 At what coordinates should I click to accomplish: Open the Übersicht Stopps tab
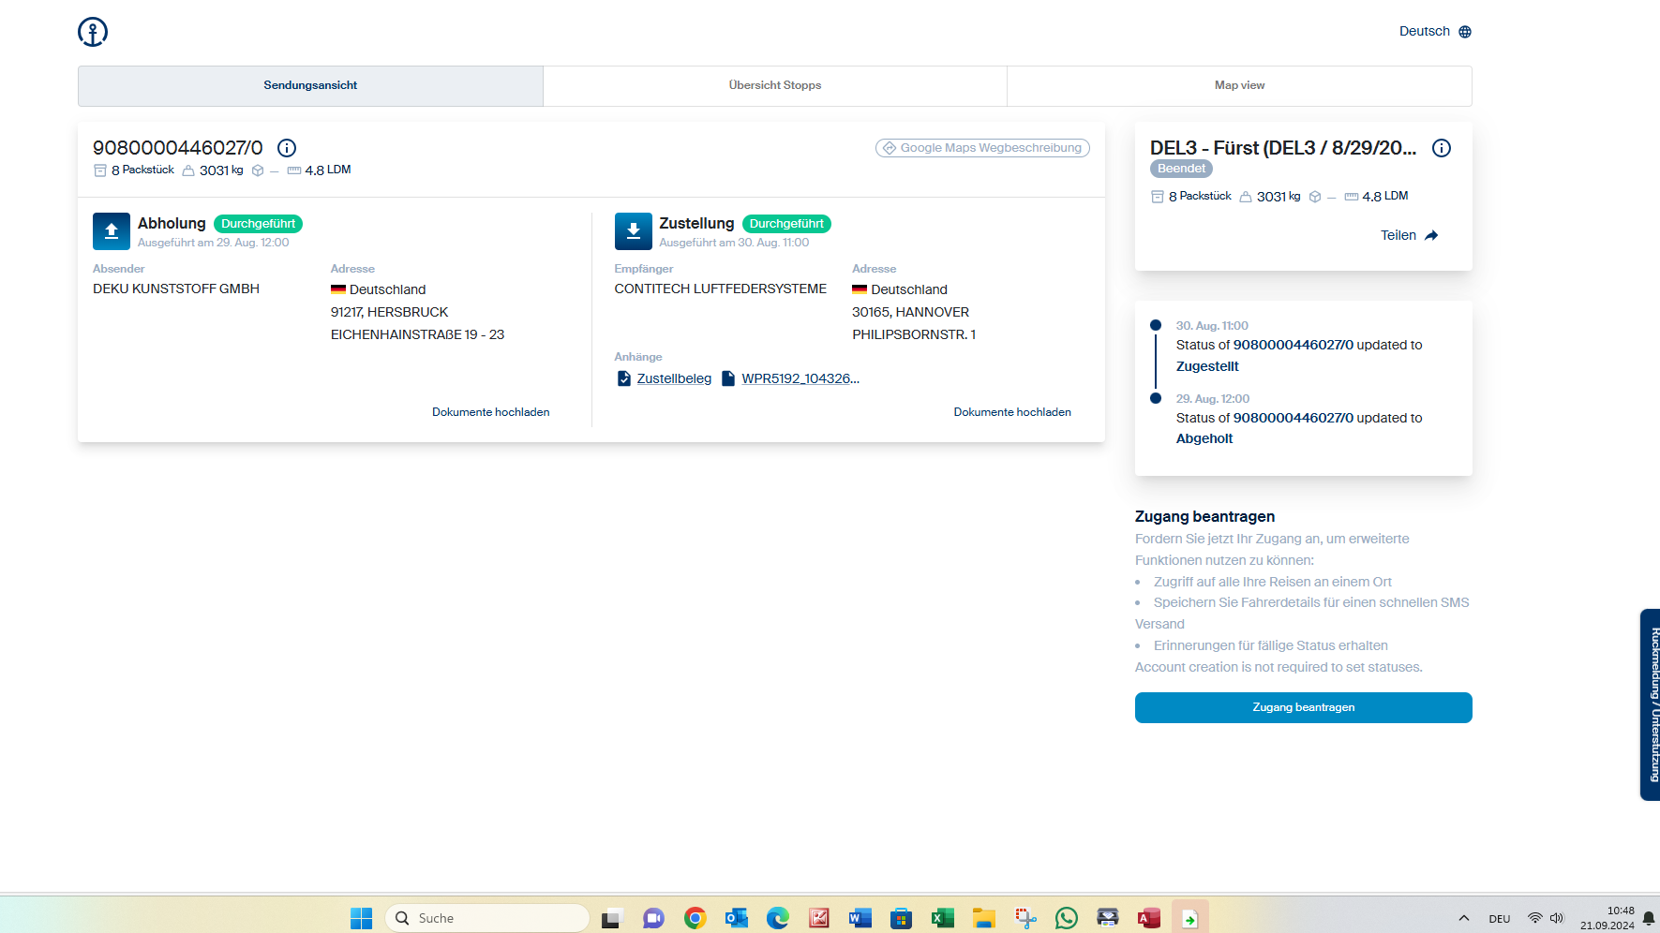click(775, 85)
